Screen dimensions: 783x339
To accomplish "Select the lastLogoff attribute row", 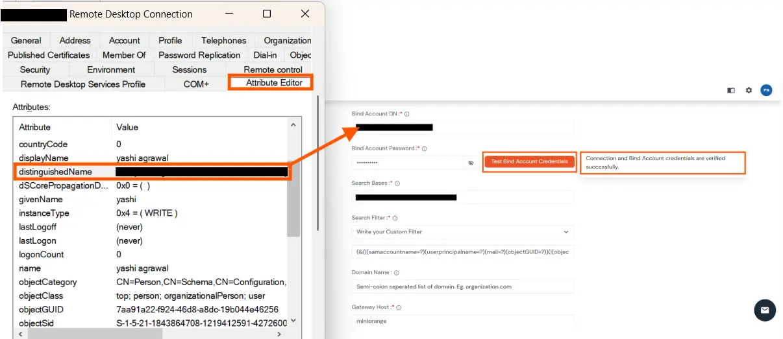I will tap(151, 227).
